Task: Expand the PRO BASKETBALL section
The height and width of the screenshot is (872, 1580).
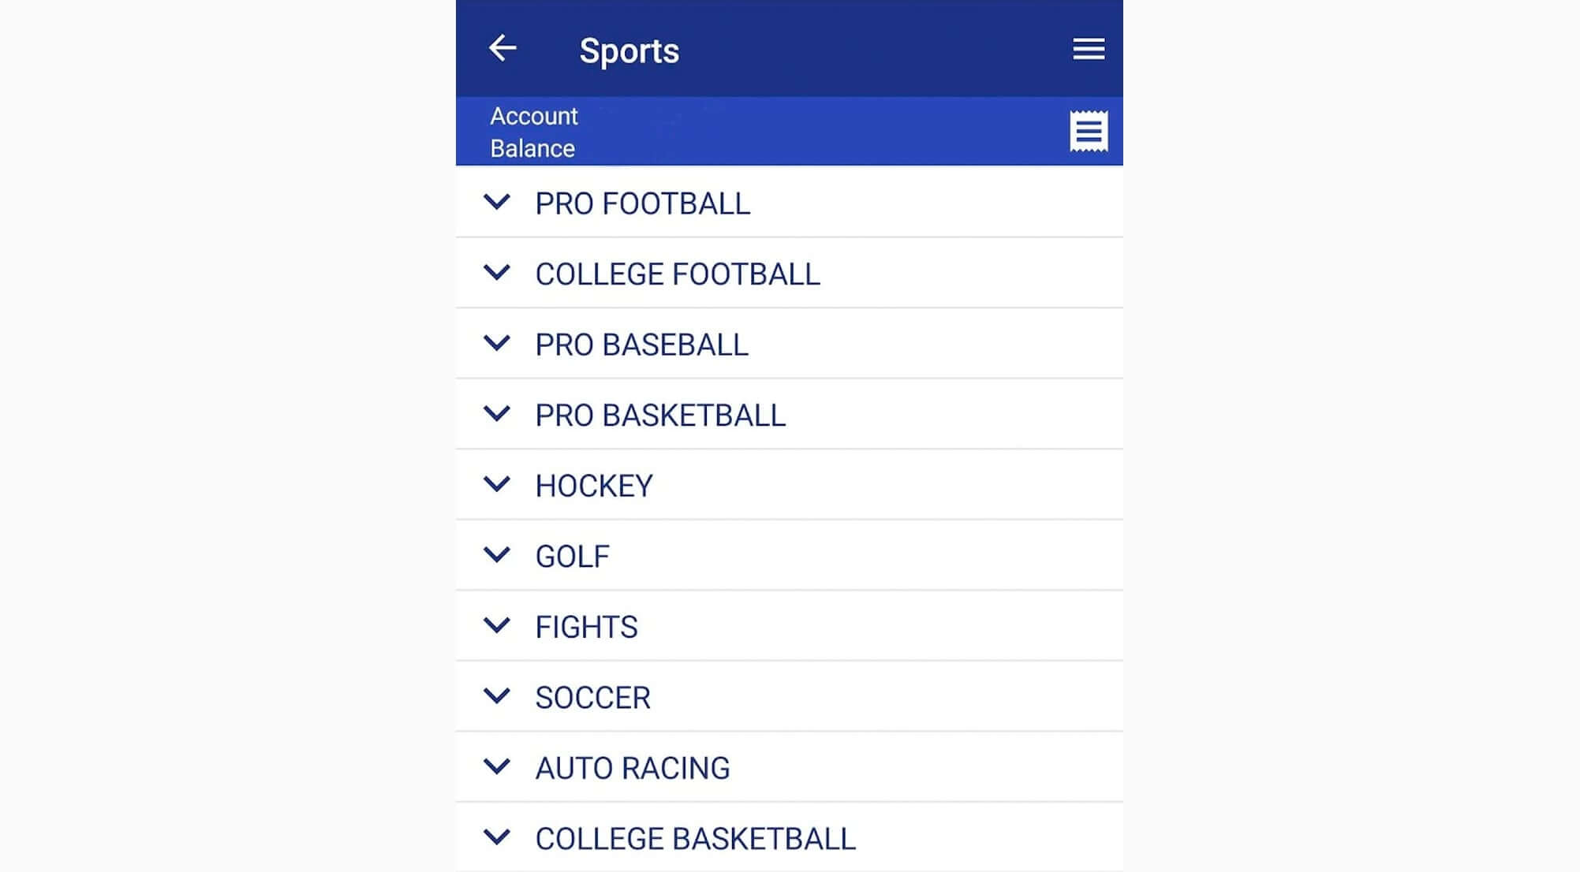Action: click(497, 415)
